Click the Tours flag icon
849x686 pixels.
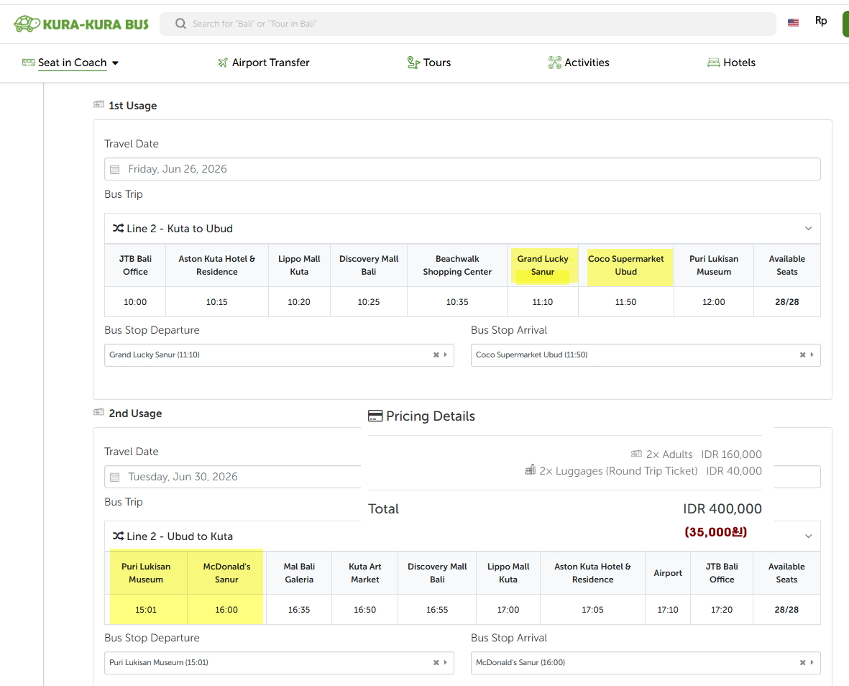413,63
